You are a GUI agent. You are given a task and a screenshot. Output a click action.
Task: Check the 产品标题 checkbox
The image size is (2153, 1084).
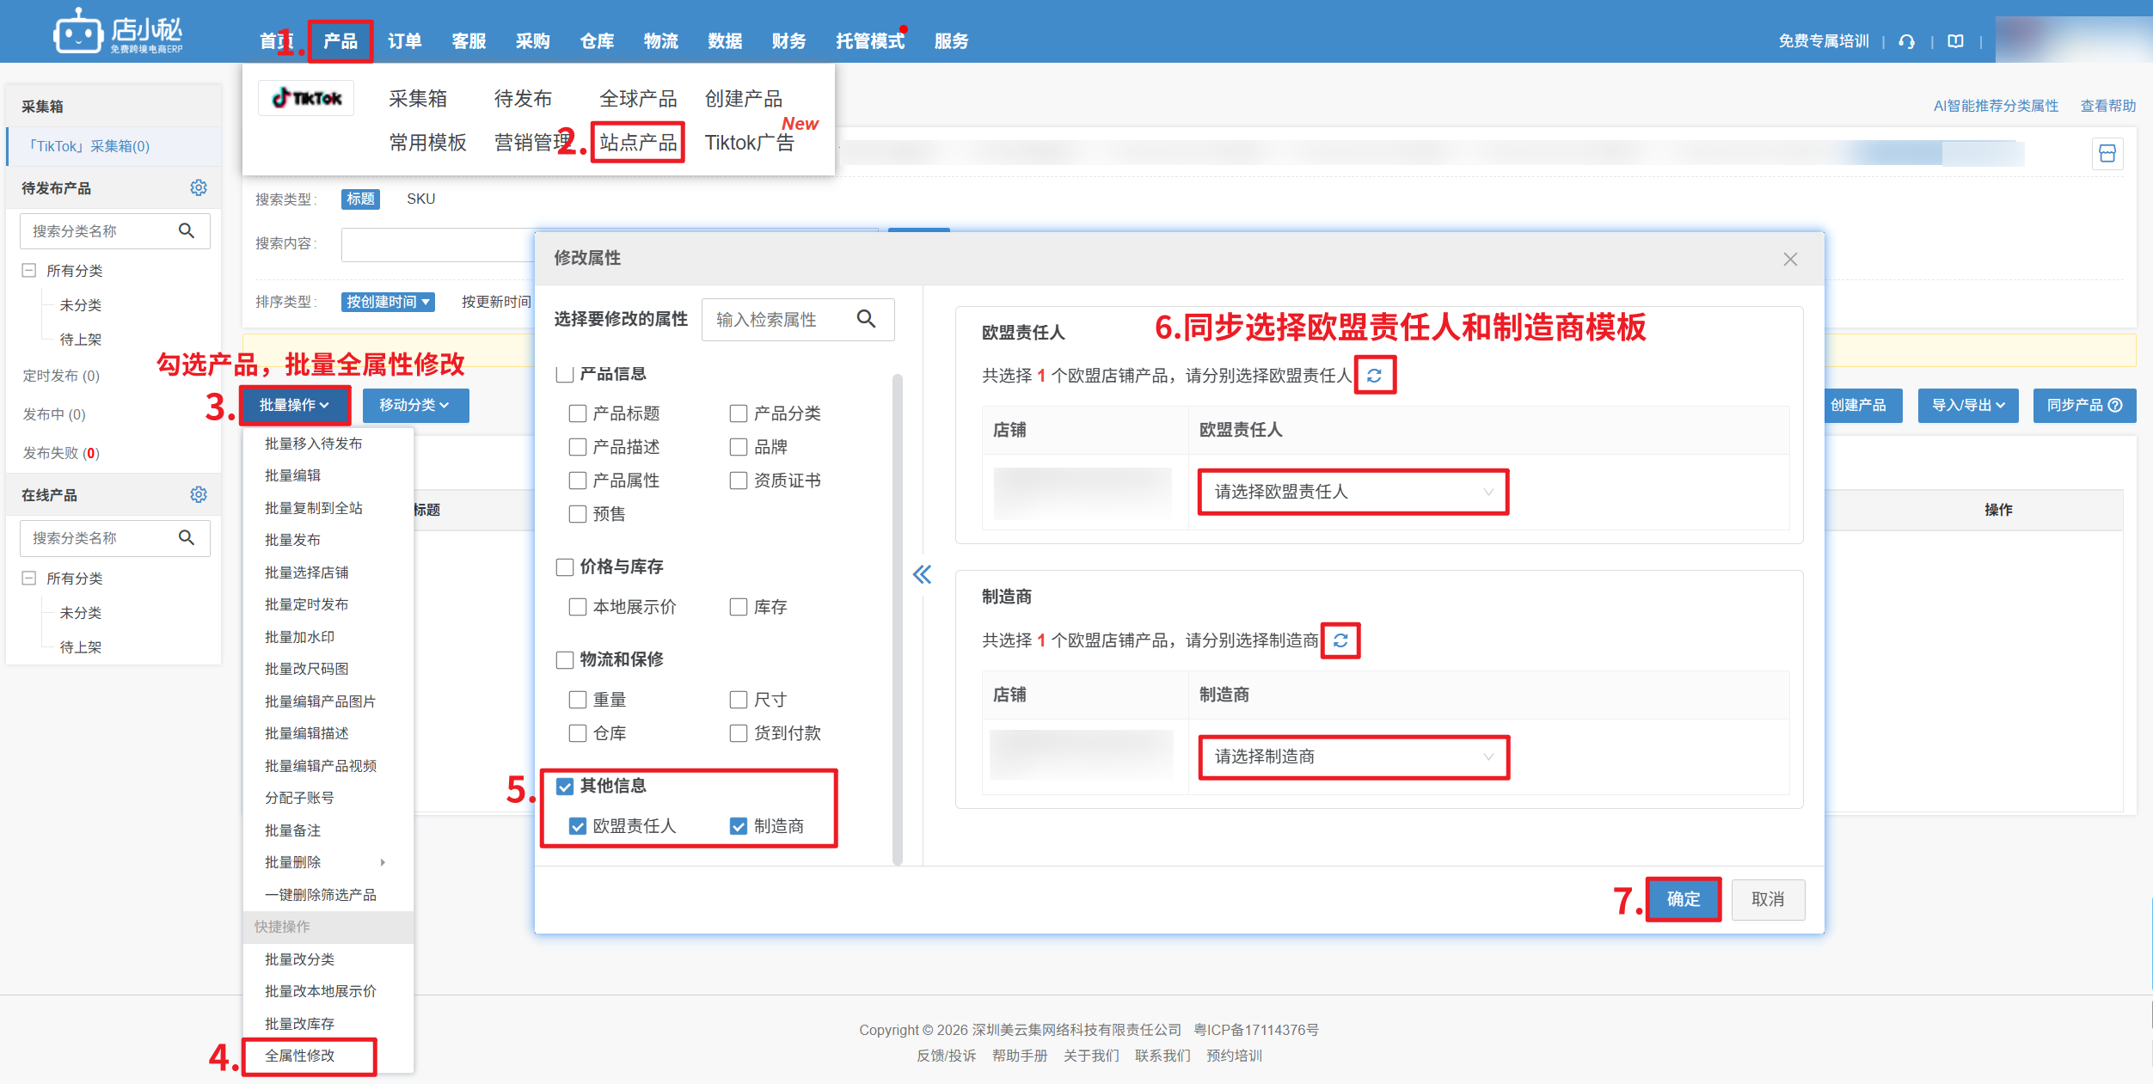pyautogui.click(x=578, y=413)
